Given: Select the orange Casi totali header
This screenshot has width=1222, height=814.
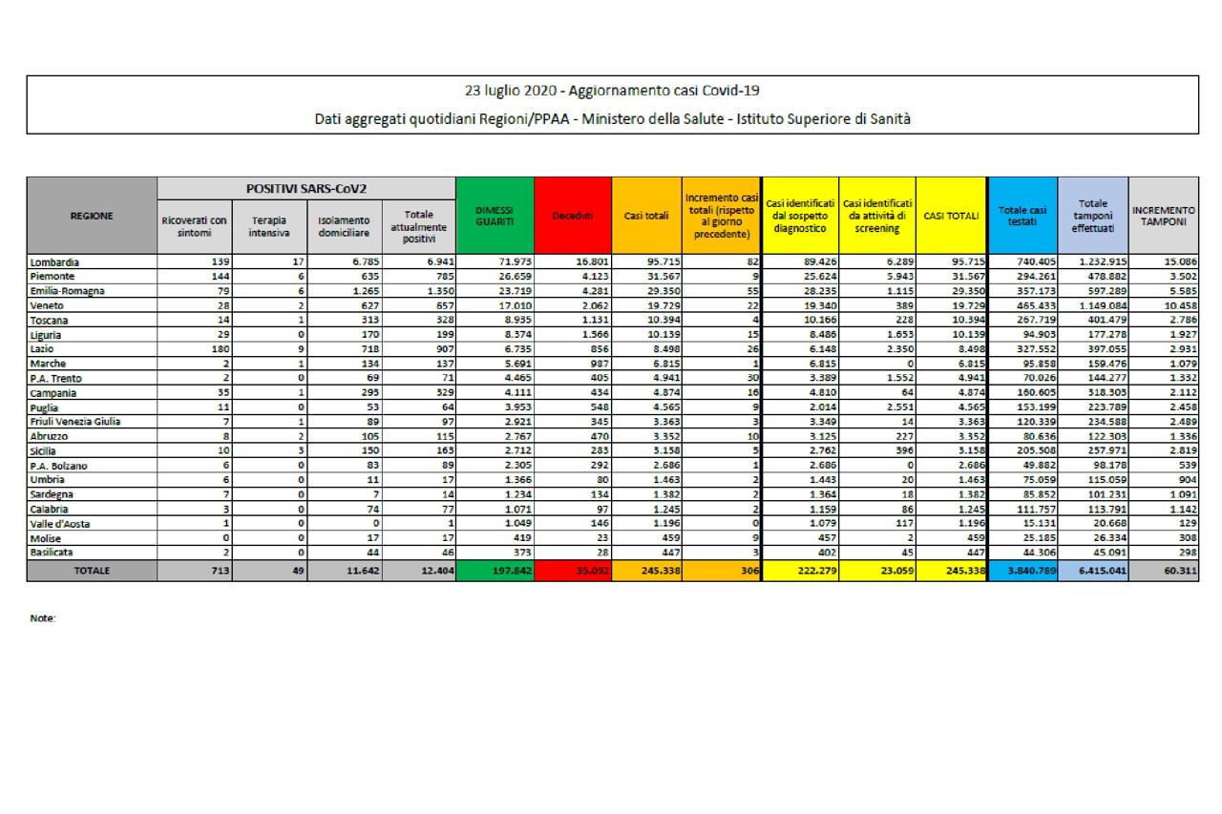Looking at the screenshot, I should click(646, 216).
